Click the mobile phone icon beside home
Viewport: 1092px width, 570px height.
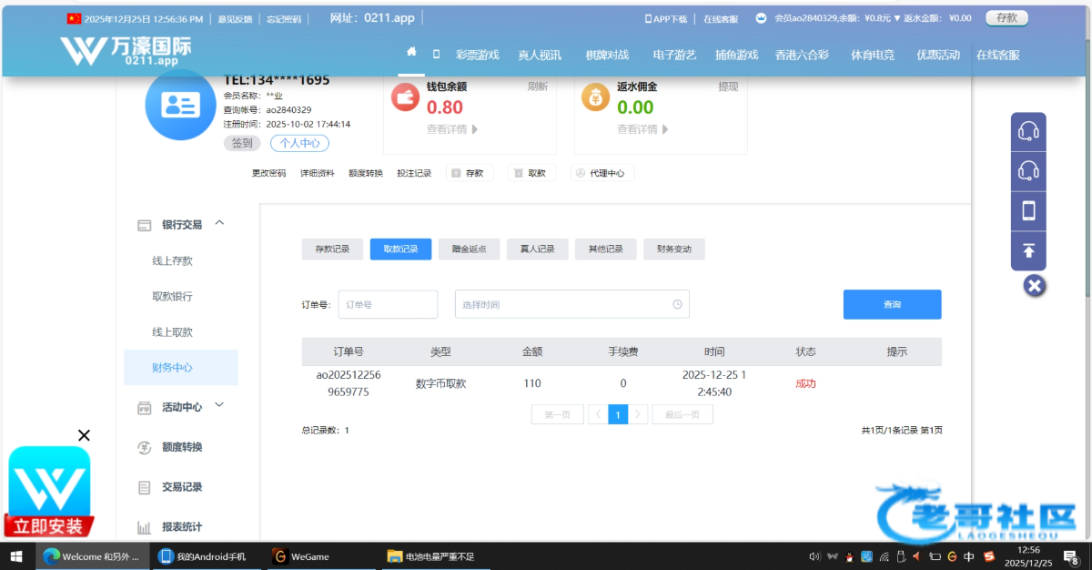tap(436, 54)
